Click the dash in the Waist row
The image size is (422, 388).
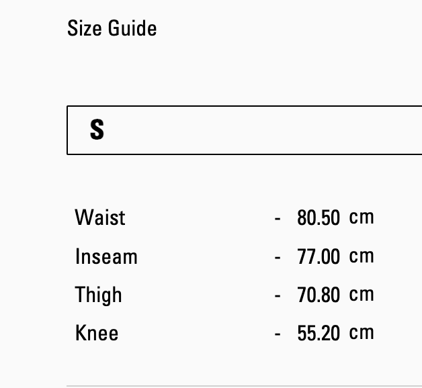coord(278,219)
